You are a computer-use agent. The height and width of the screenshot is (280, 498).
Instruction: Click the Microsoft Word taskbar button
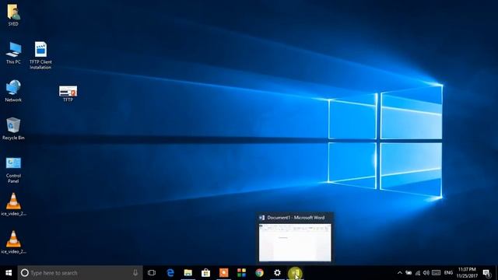click(295, 273)
